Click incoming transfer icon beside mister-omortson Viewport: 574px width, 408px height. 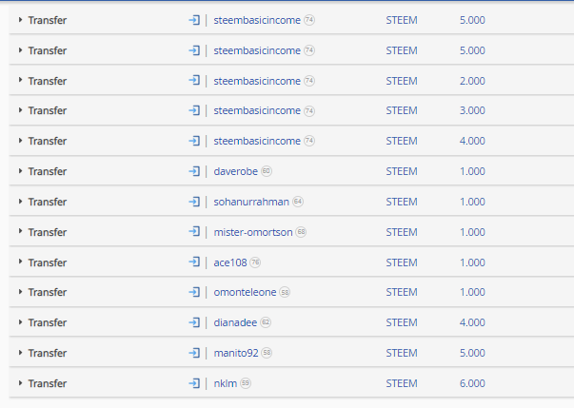(x=194, y=231)
